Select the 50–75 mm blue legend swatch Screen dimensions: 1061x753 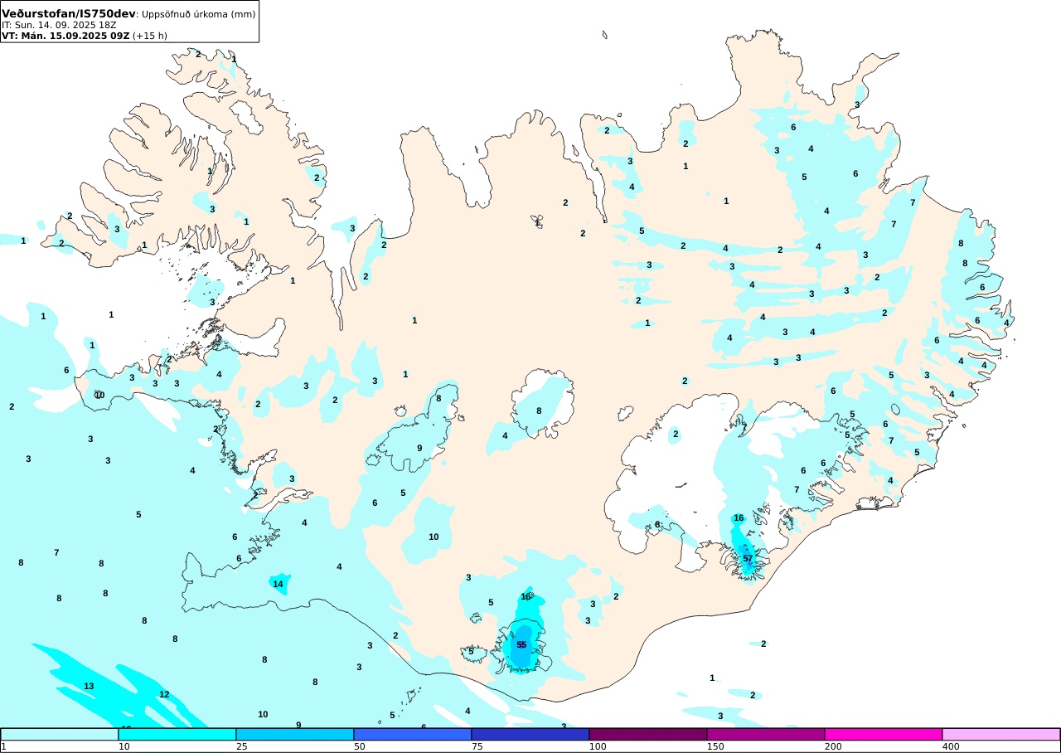(413, 734)
